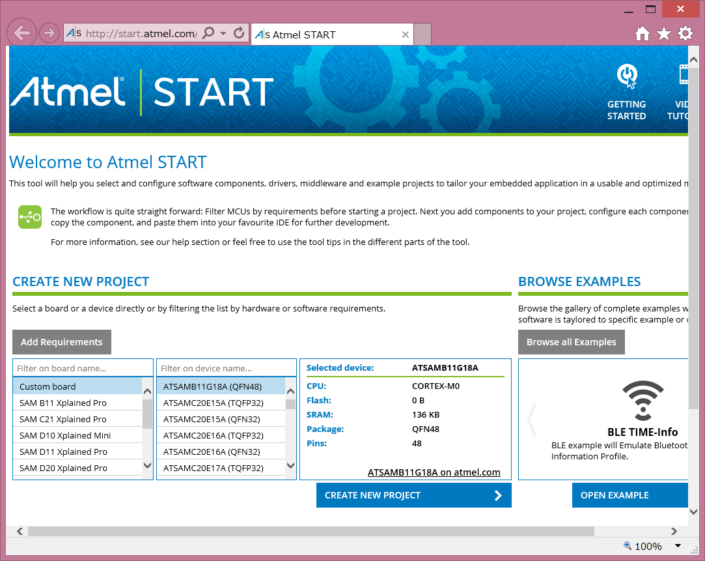The image size is (705, 561).
Task: Refresh the page with reload icon
Action: click(x=239, y=33)
